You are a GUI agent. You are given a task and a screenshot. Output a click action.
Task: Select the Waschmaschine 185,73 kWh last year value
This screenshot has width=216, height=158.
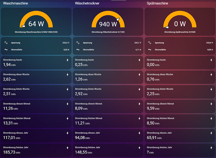(x=12, y=152)
